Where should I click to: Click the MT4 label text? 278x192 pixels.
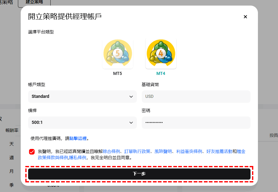pyautogui.click(x=161, y=73)
